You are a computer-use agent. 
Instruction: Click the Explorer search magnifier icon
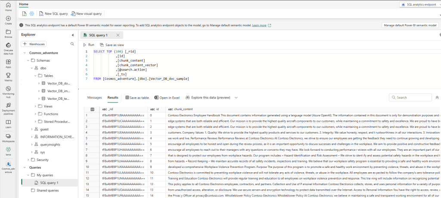tap(72, 44)
